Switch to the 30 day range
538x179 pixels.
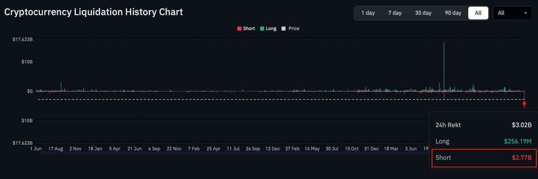[423, 13]
